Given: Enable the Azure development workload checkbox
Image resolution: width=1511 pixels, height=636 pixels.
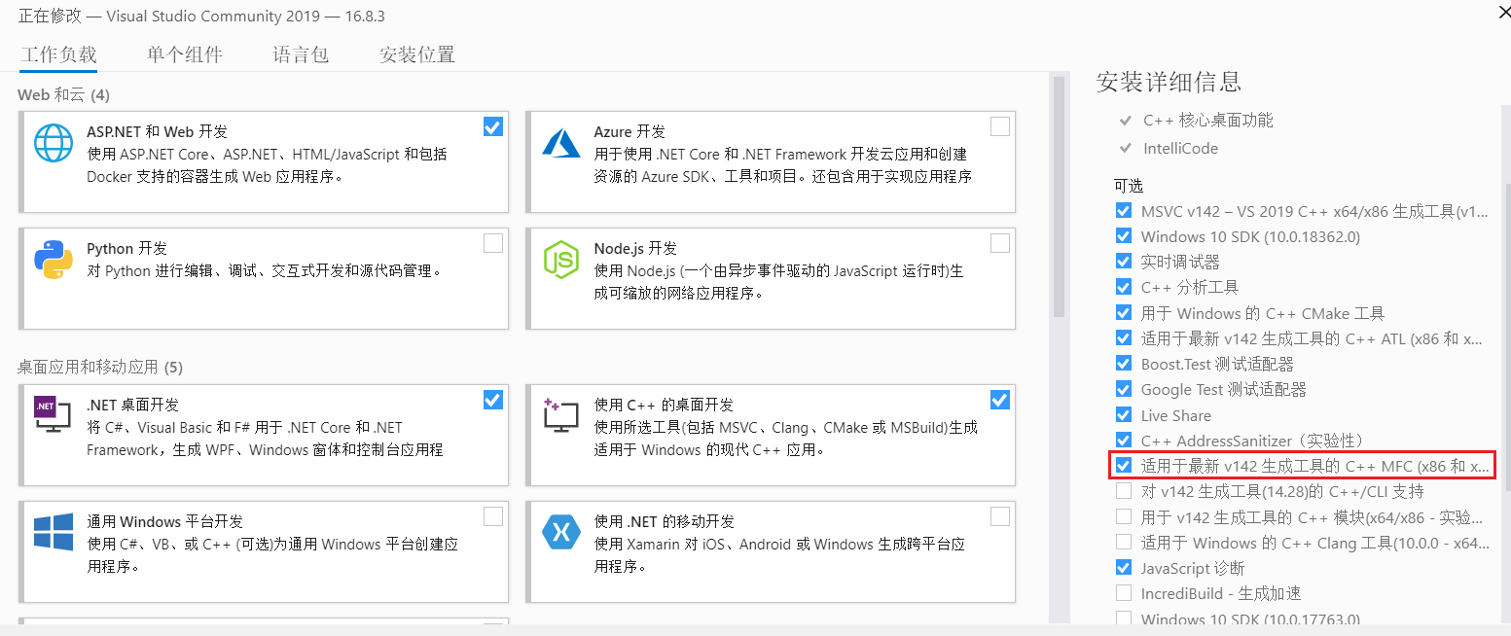Looking at the screenshot, I should click(x=1000, y=126).
